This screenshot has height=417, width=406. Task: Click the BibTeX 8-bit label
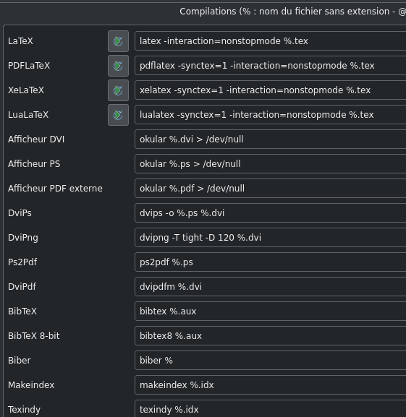[34, 336]
